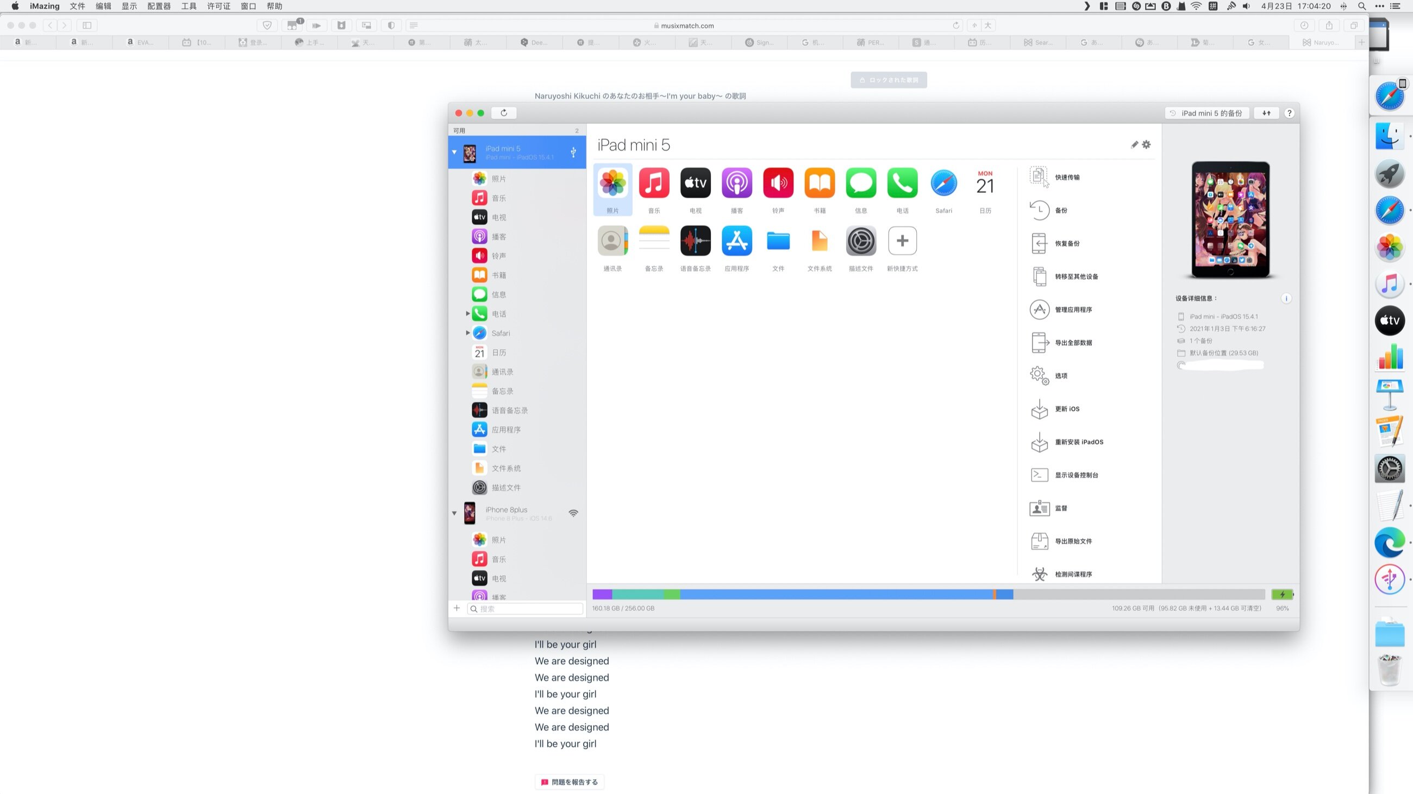Open transfers arrows button in iMazing toolbar
This screenshot has height=794, width=1413.
1266,113
